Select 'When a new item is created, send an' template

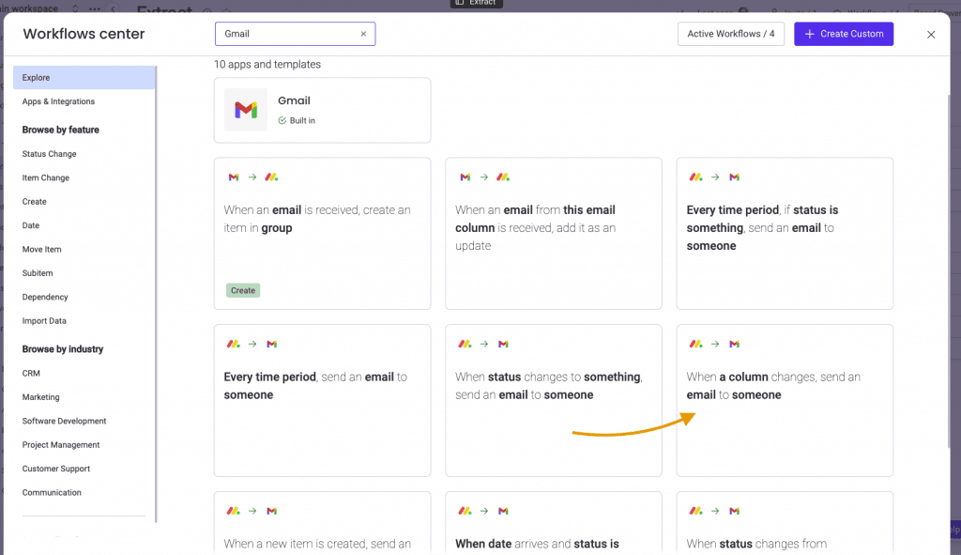(323, 523)
